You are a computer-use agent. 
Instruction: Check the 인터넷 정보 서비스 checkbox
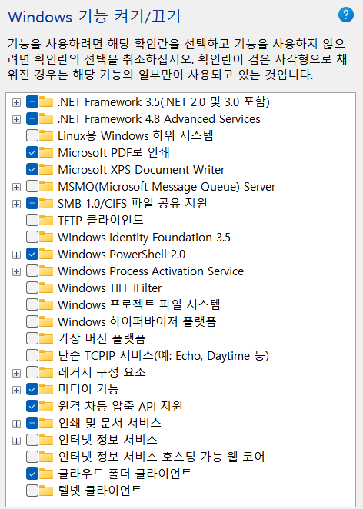click(x=32, y=440)
